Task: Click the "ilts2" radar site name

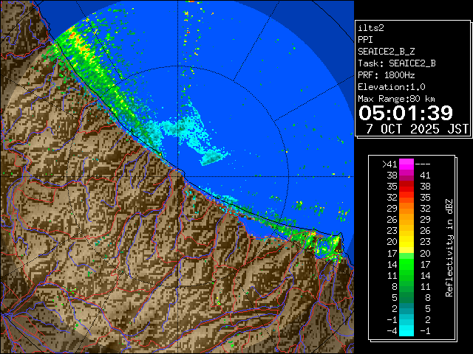Action: (x=372, y=27)
